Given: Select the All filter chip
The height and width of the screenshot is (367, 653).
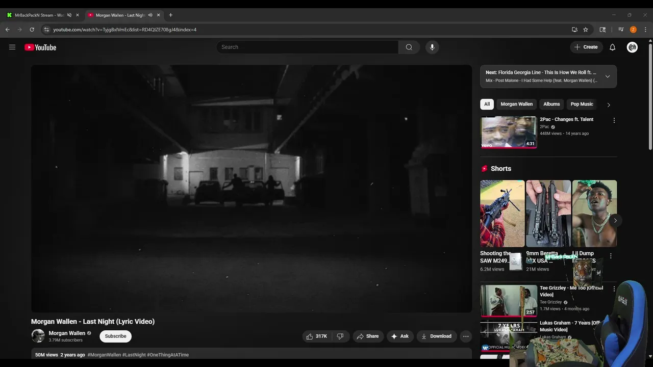Looking at the screenshot, I should pyautogui.click(x=487, y=104).
